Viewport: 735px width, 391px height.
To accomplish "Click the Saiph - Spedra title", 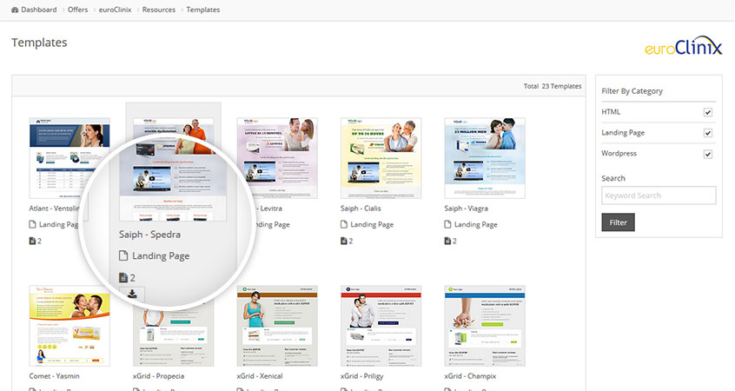I will click(x=149, y=234).
